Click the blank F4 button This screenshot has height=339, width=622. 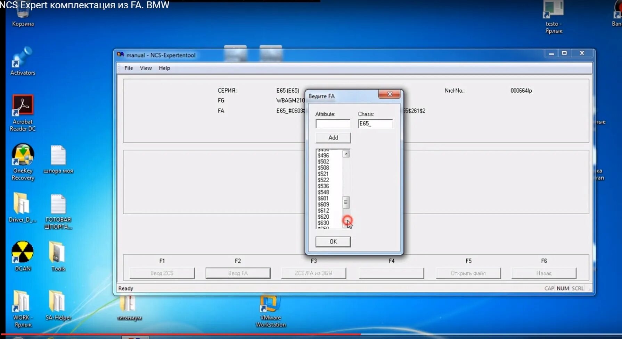(391, 273)
